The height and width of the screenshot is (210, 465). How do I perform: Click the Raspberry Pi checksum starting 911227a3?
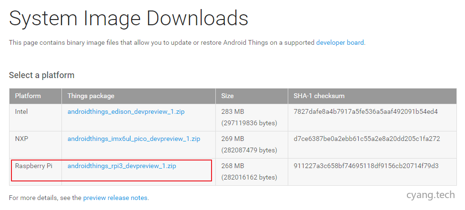pyautogui.click(x=366, y=166)
